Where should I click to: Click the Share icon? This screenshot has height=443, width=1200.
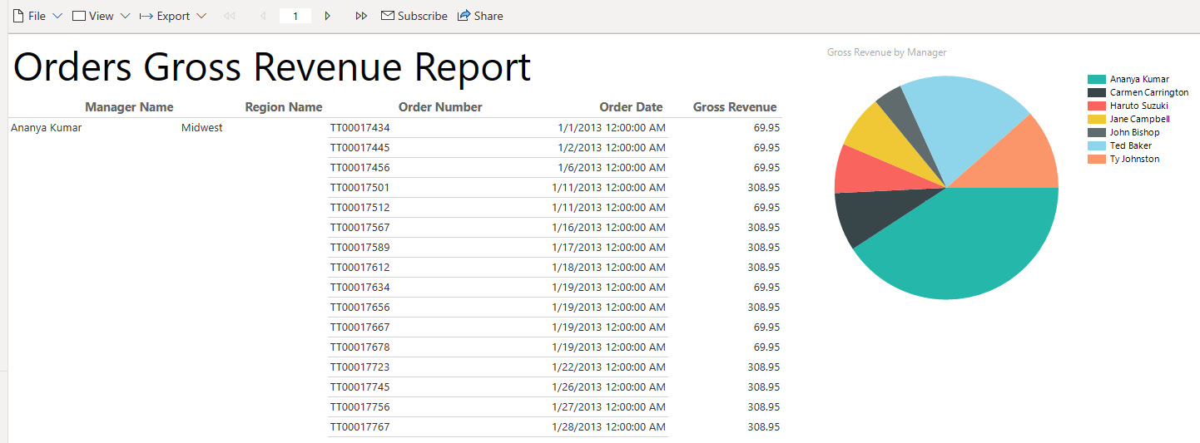pos(464,16)
